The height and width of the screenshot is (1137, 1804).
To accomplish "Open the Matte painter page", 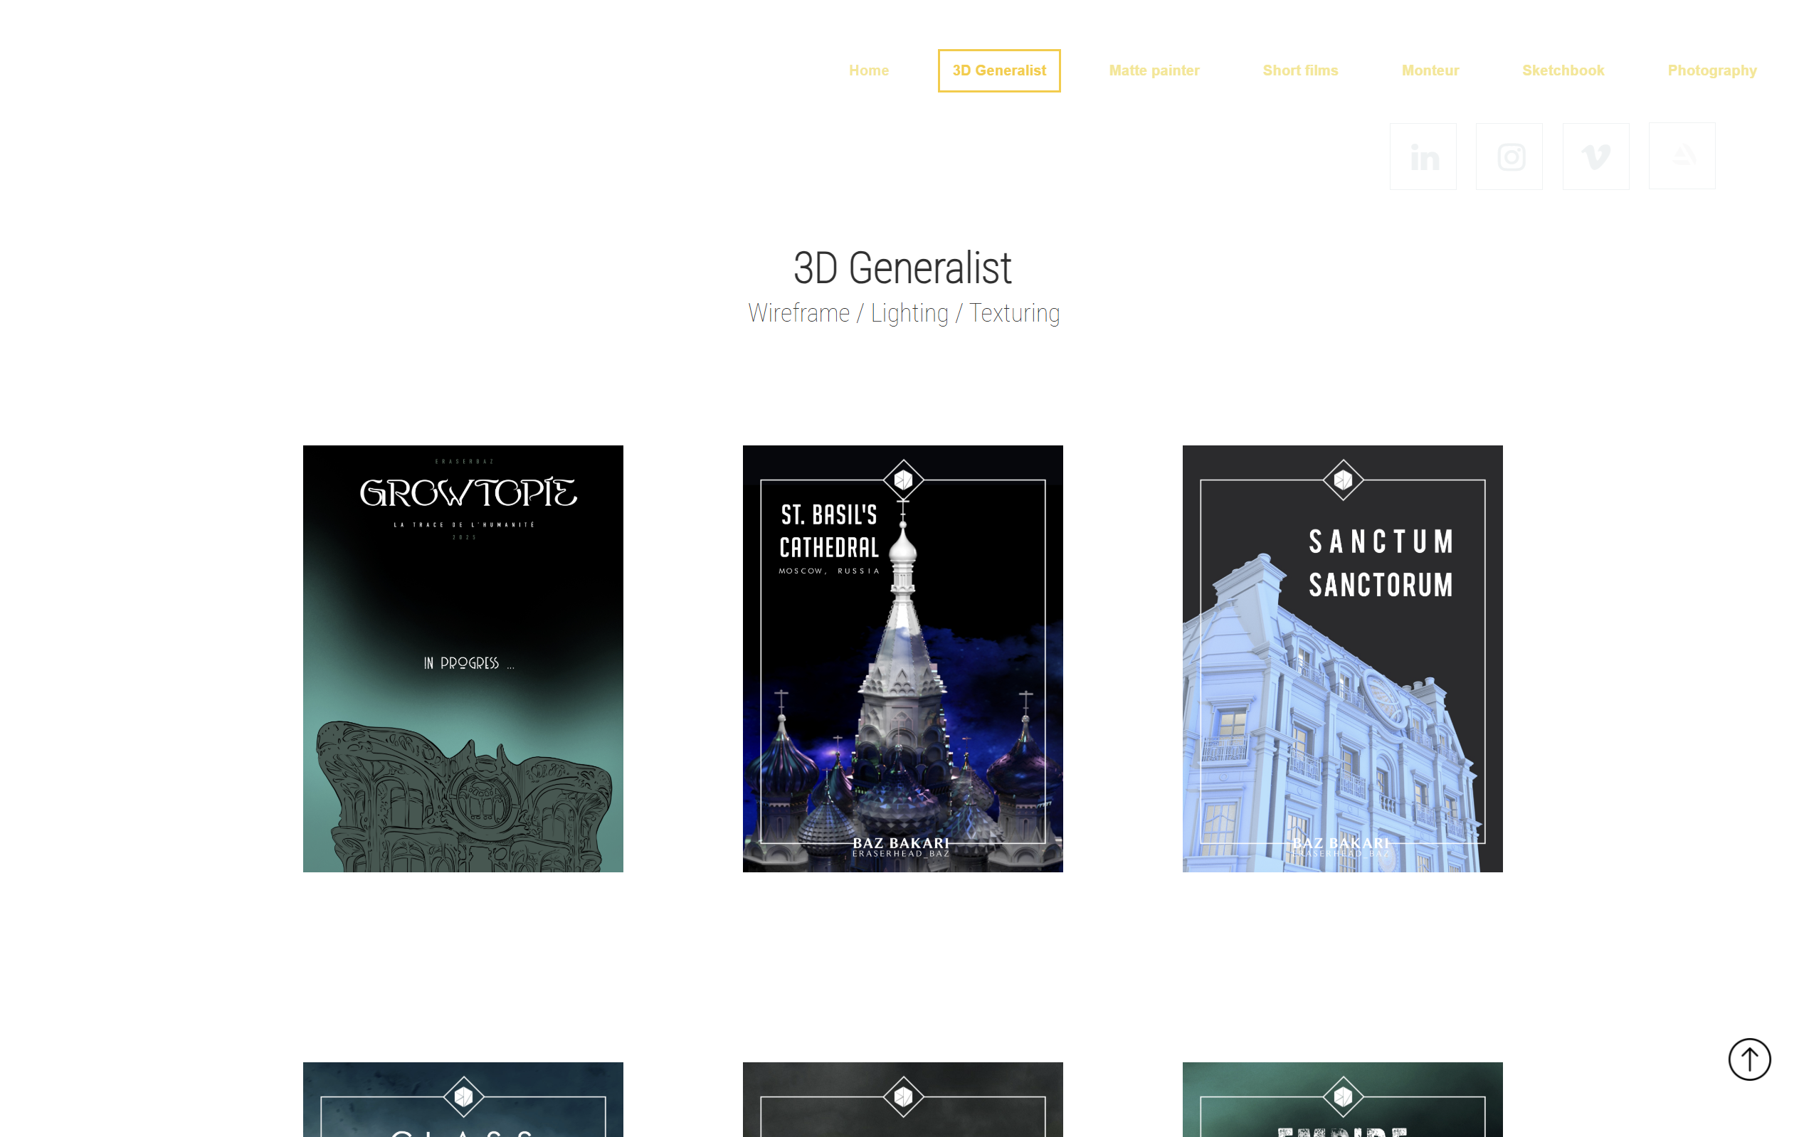I will tap(1154, 70).
